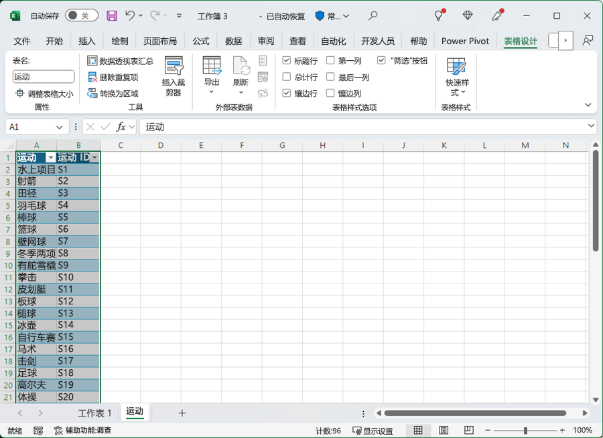Switch to Normal view in status bar

(x=418, y=431)
